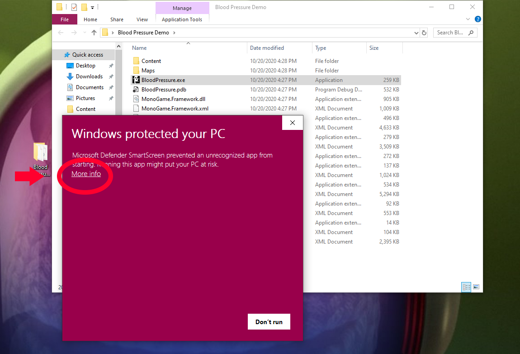
Task: Expand the ribbon with the chevron
Action: pos(468,19)
